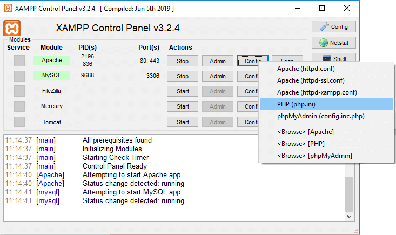This screenshot has height=235, width=396.
Task: Toggle the Mercury service checkbox
Action: tap(19, 106)
